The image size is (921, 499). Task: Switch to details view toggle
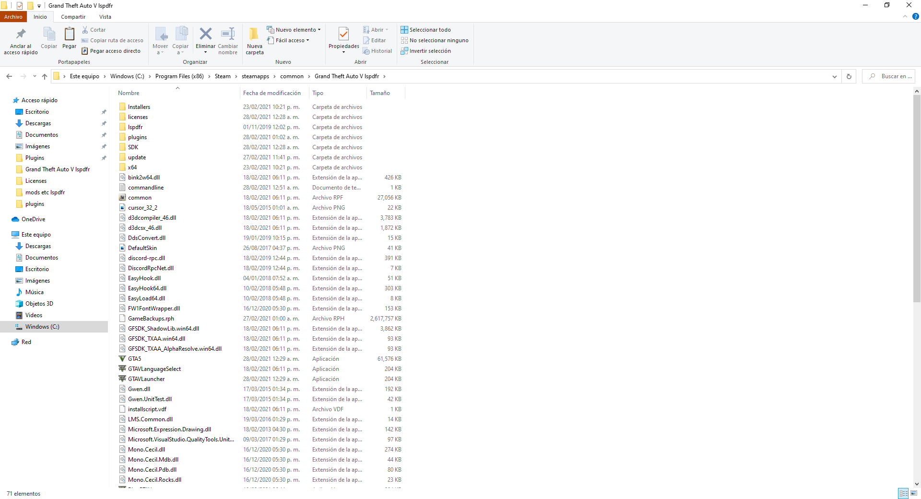point(903,493)
